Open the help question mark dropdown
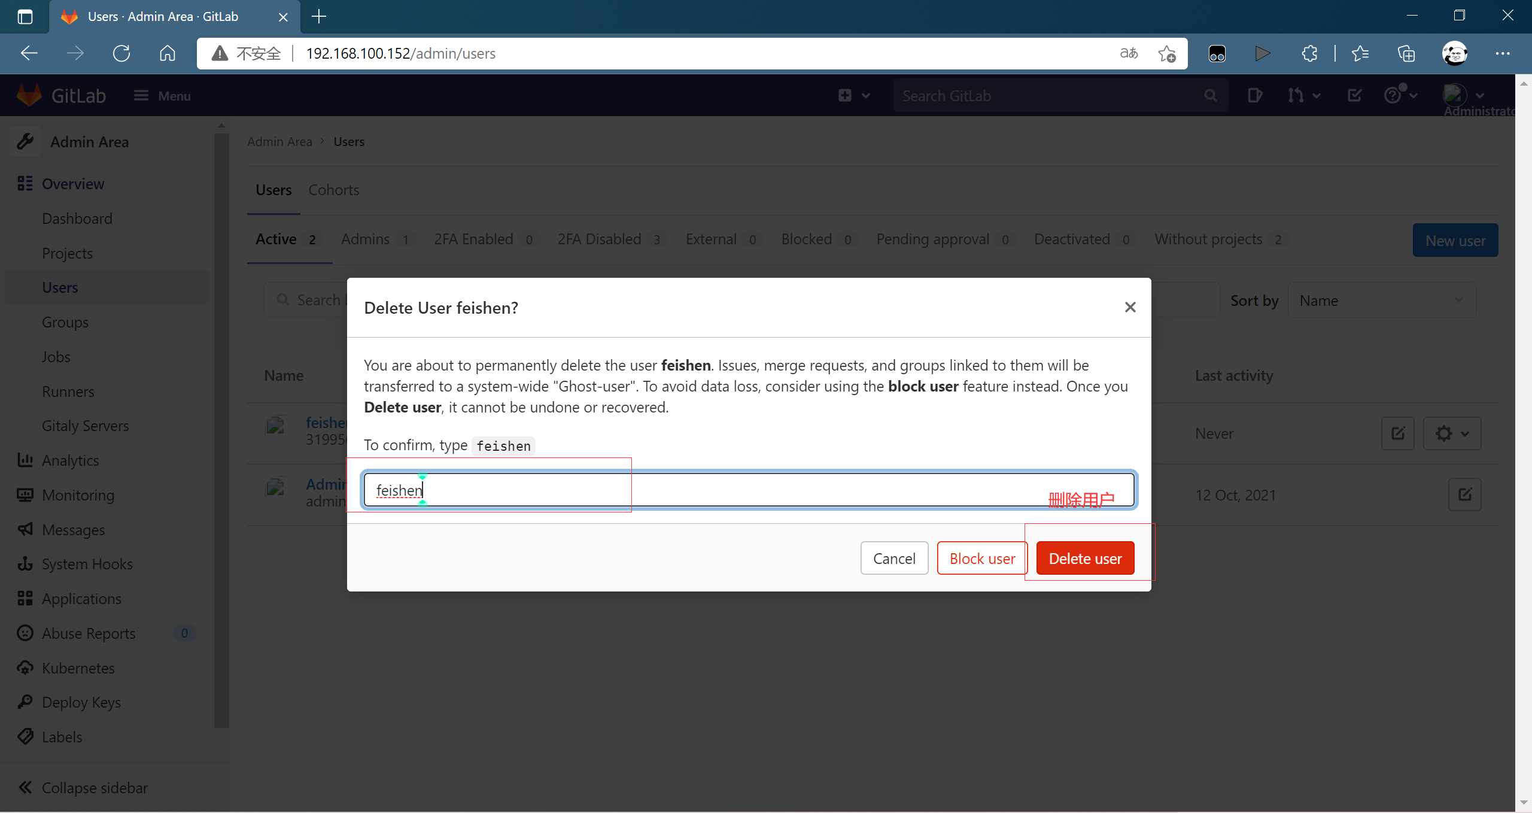Viewport: 1532px width, 813px height. [1400, 96]
